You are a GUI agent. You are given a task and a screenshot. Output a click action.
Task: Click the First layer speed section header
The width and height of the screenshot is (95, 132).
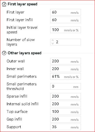click(x=23, y=4)
